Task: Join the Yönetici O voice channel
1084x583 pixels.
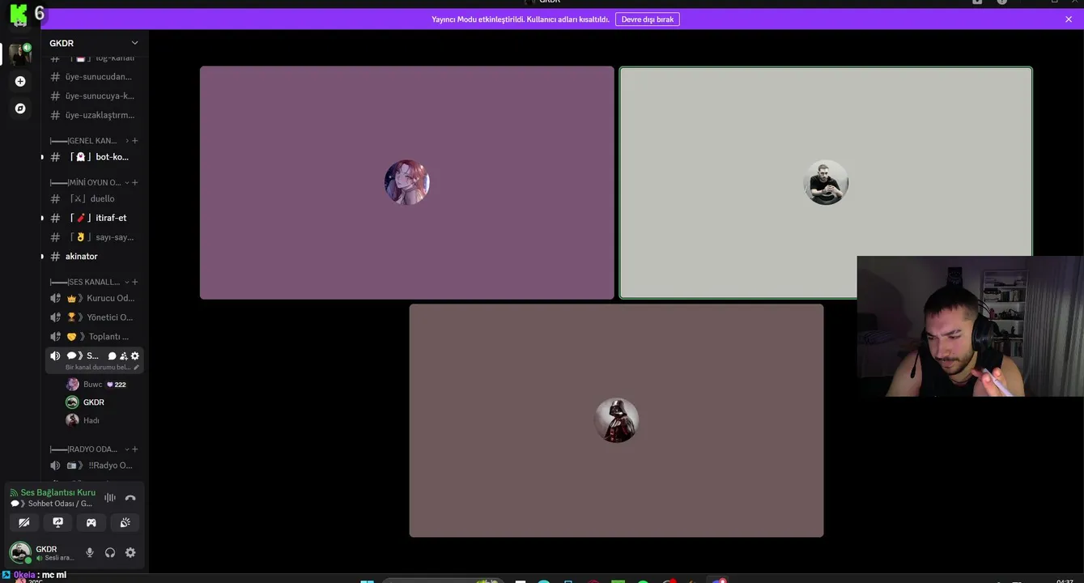Action: click(95, 317)
